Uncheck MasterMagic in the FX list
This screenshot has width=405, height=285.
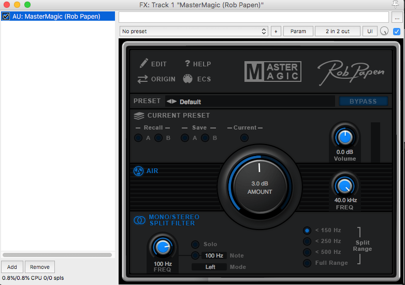[6, 16]
